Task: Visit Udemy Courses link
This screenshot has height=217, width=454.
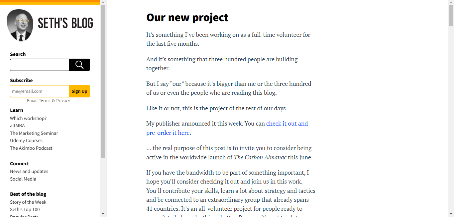Action: pyautogui.click(x=26, y=140)
